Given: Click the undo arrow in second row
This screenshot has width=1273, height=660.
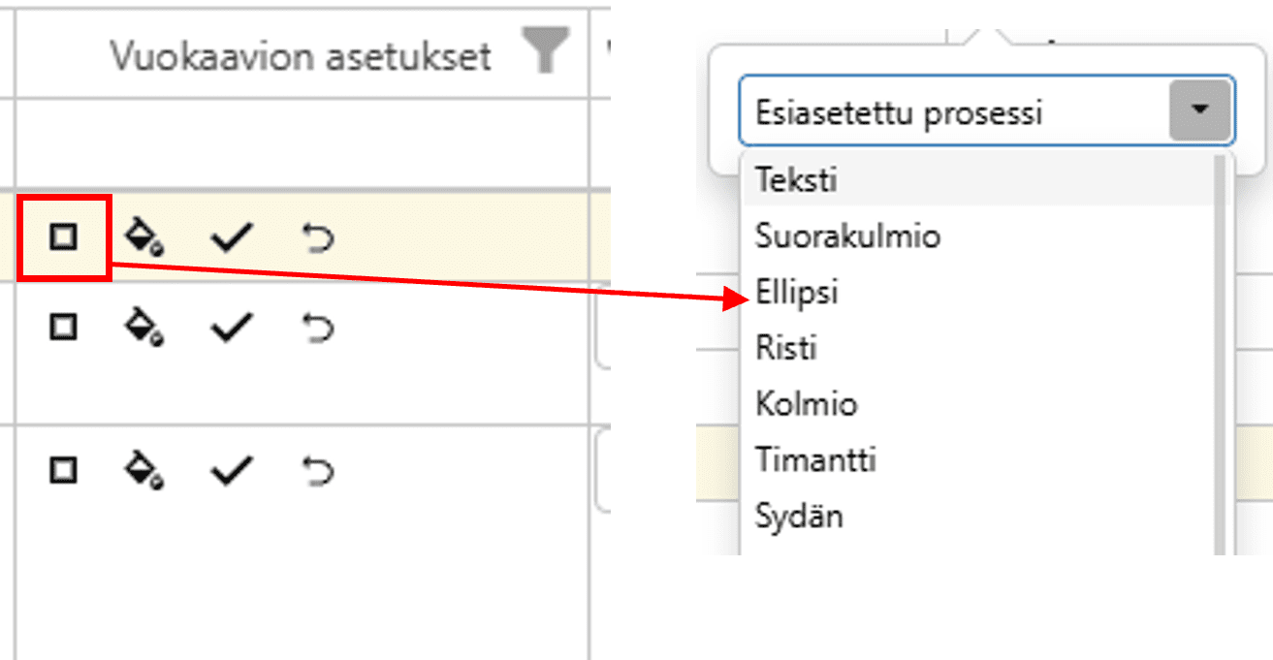Looking at the screenshot, I should (x=317, y=329).
